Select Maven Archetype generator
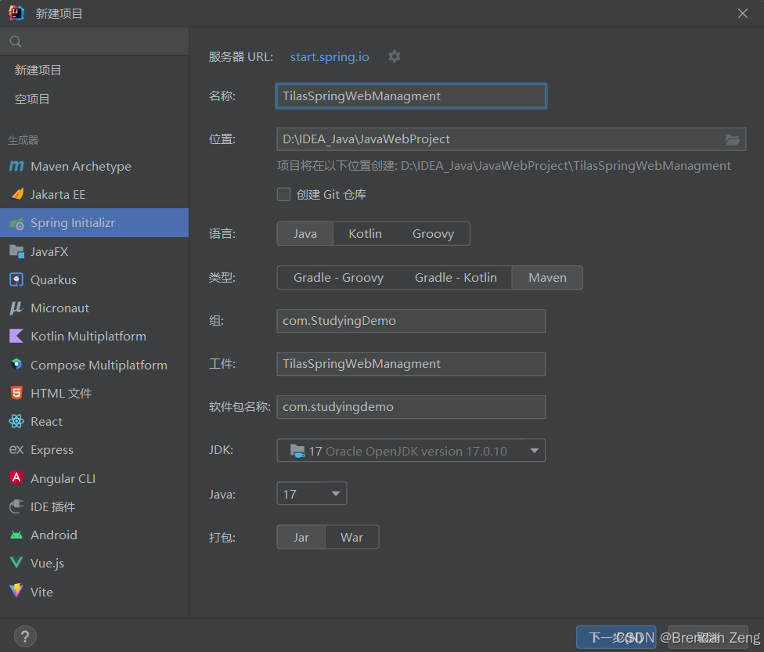Viewport: 764px width, 652px height. point(95,166)
